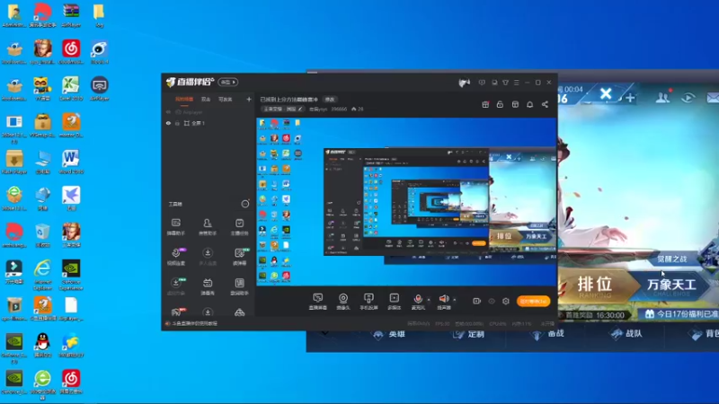Expand toolbox more options circle
This screenshot has height=404, width=719.
pyautogui.click(x=245, y=204)
